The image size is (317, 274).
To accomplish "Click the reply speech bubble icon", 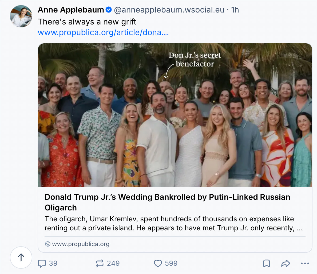I will 42,263.
